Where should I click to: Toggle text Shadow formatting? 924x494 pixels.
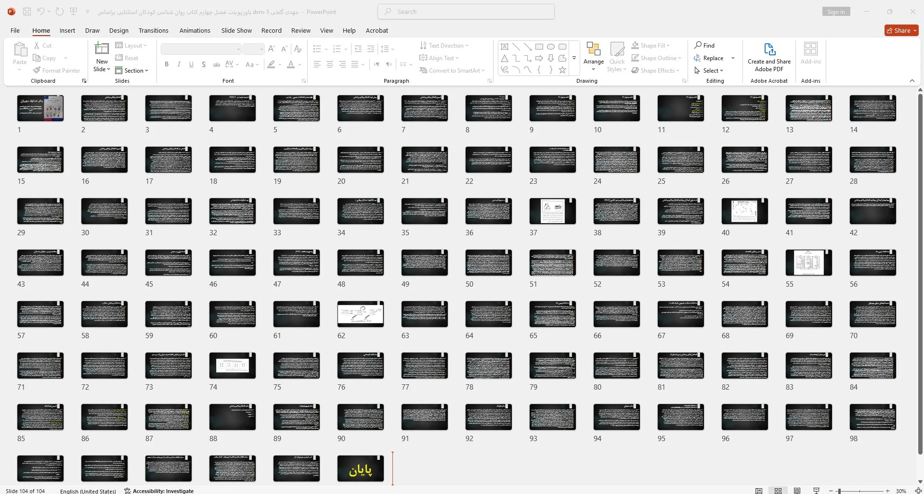tap(204, 64)
